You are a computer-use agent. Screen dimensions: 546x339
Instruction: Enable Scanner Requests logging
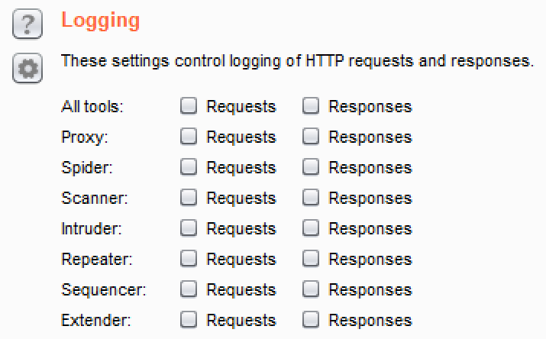189,199
